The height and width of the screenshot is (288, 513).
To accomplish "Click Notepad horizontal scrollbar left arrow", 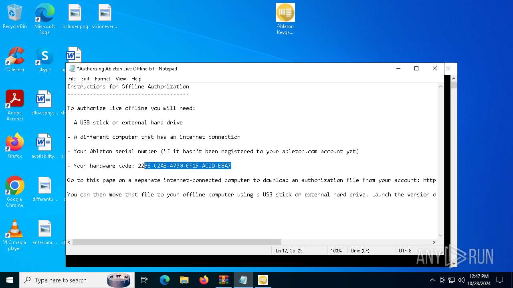I will (x=69, y=242).
